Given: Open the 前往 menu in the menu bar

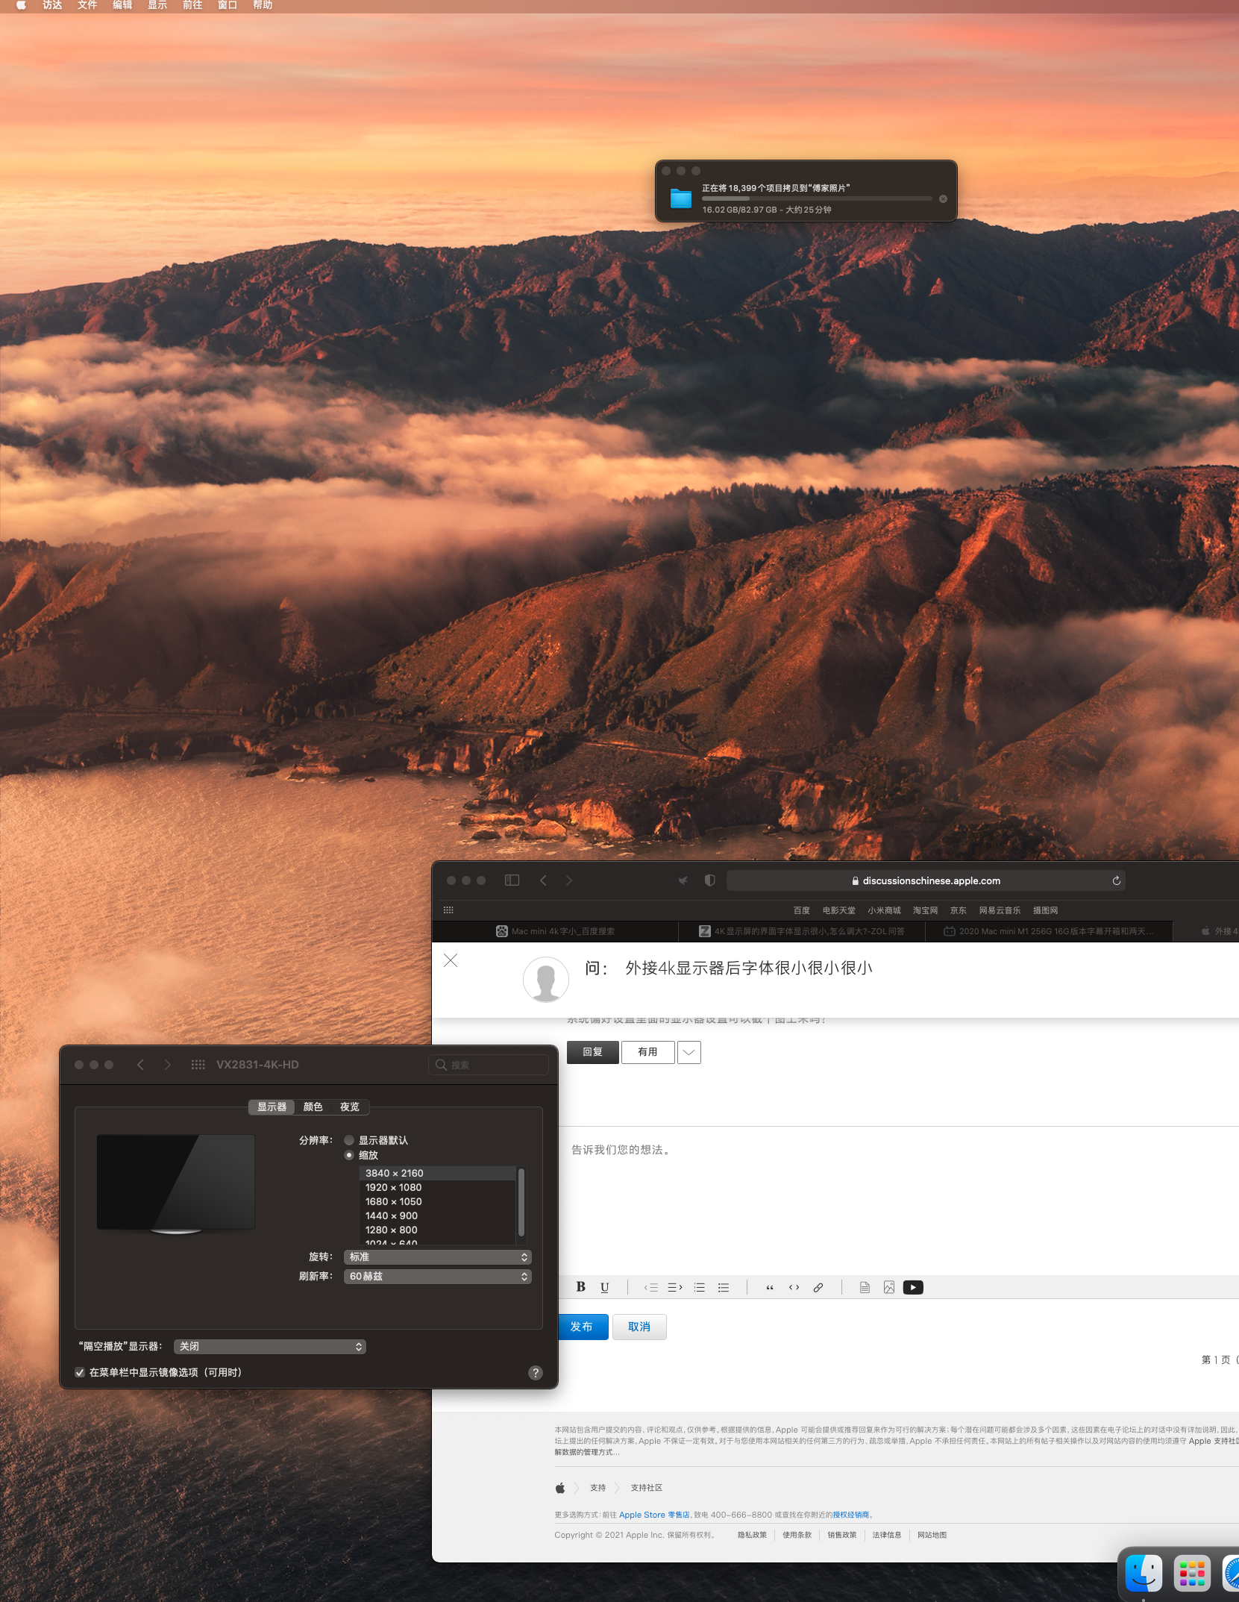Looking at the screenshot, I should pos(192,5).
